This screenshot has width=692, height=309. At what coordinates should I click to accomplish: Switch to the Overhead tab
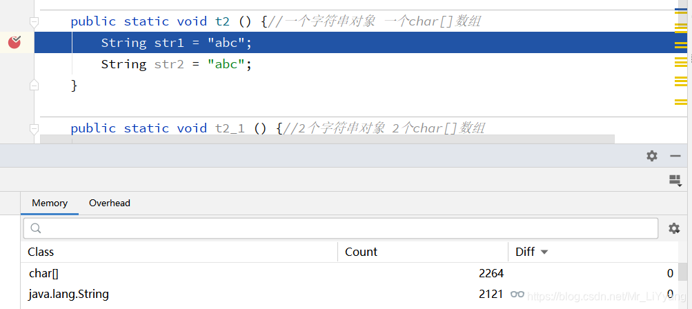pyautogui.click(x=110, y=203)
